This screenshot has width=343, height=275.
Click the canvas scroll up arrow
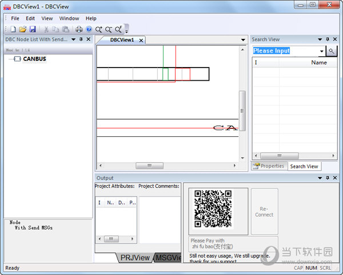point(242,50)
